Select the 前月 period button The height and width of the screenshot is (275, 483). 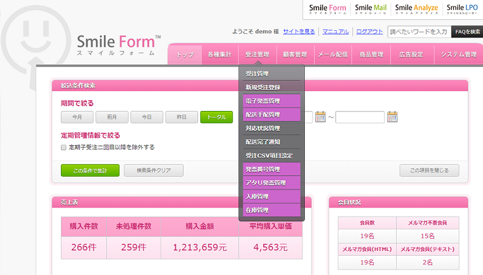tap(112, 117)
